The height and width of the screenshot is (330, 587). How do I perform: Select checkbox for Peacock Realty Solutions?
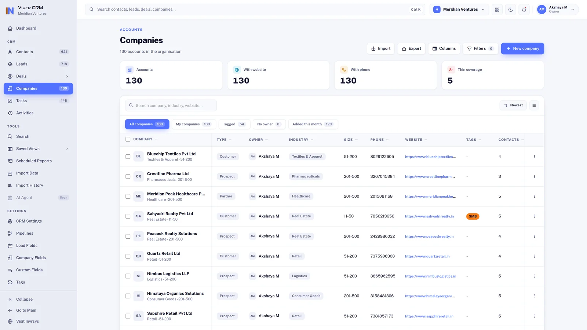coord(128,236)
